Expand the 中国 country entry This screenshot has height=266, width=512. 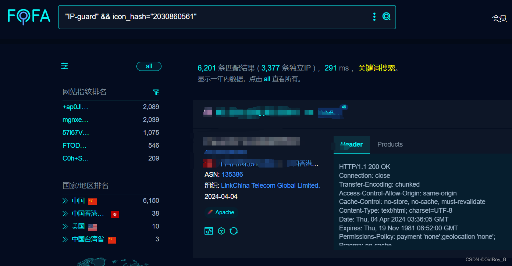(x=65, y=201)
